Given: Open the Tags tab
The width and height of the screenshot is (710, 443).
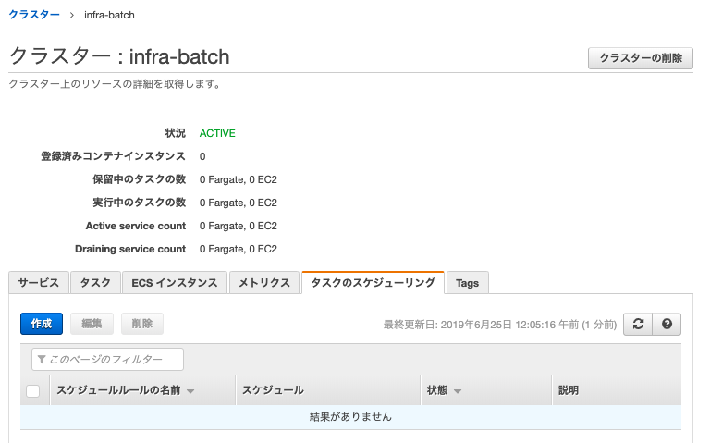Looking at the screenshot, I should (468, 283).
